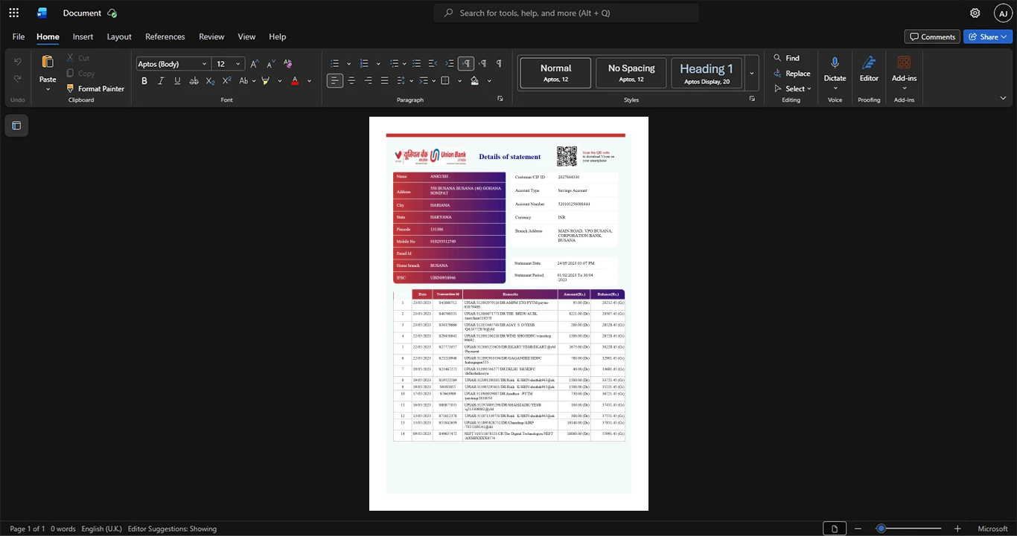1017x536 pixels.
Task: Start Dictate microphone
Action: [x=835, y=68]
